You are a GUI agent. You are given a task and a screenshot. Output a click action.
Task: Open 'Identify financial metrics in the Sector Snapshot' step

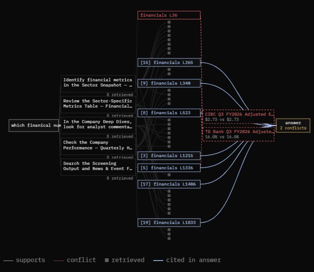(x=98, y=84)
